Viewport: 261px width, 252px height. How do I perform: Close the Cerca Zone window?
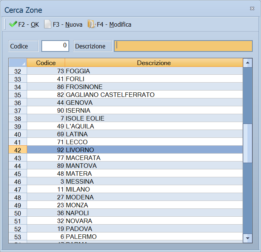tap(252, 9)
